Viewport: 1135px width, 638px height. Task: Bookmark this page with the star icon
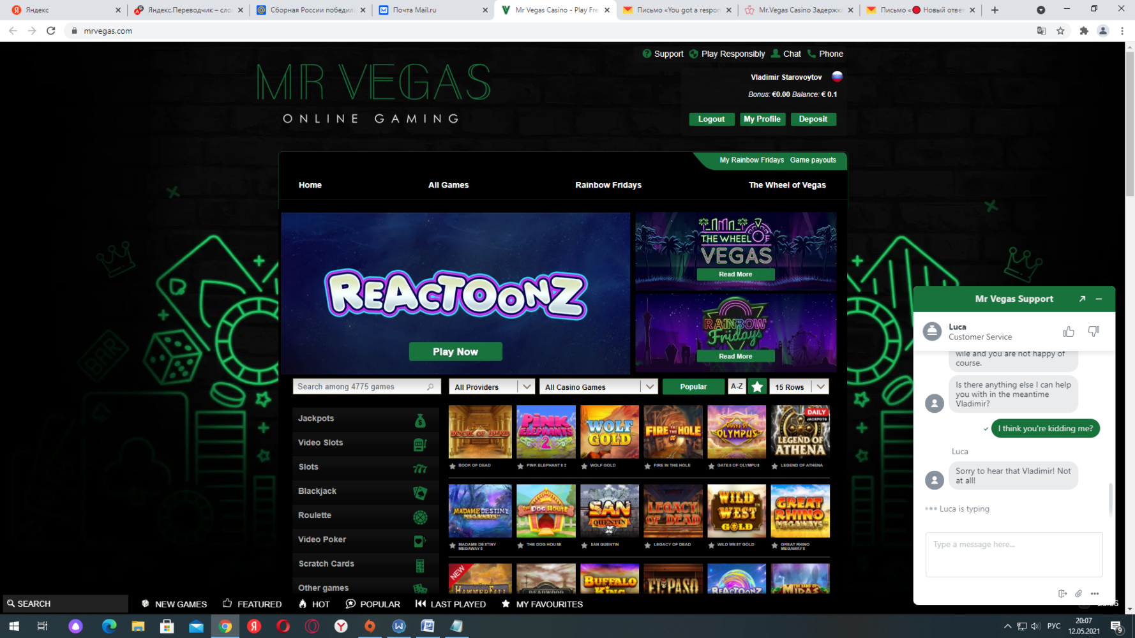click(x=1060, y=31)
